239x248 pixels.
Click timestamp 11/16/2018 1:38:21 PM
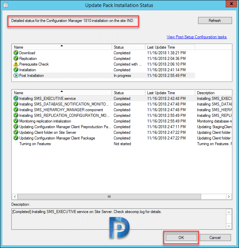pyautogui.click(x=166, y=53)
